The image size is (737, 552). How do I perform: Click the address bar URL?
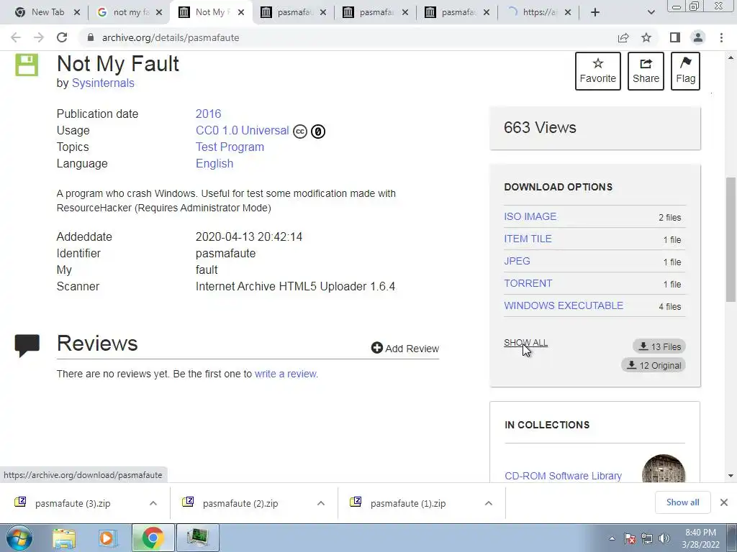[x=171, y=37]
